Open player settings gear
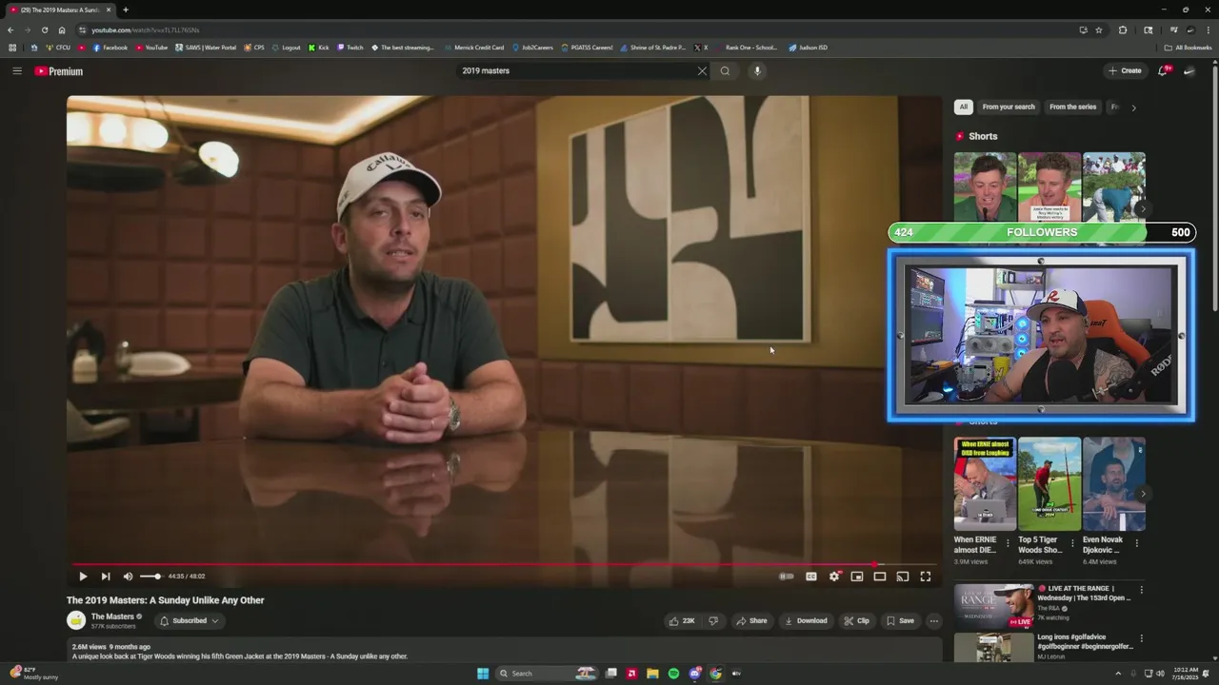Image resolution: width=1219 pixels, height=685 pixels. pyautogui.click(x=834, y=576)
